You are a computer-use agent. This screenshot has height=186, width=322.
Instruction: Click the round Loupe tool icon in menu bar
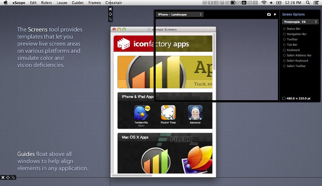click(x=238, y=3)
